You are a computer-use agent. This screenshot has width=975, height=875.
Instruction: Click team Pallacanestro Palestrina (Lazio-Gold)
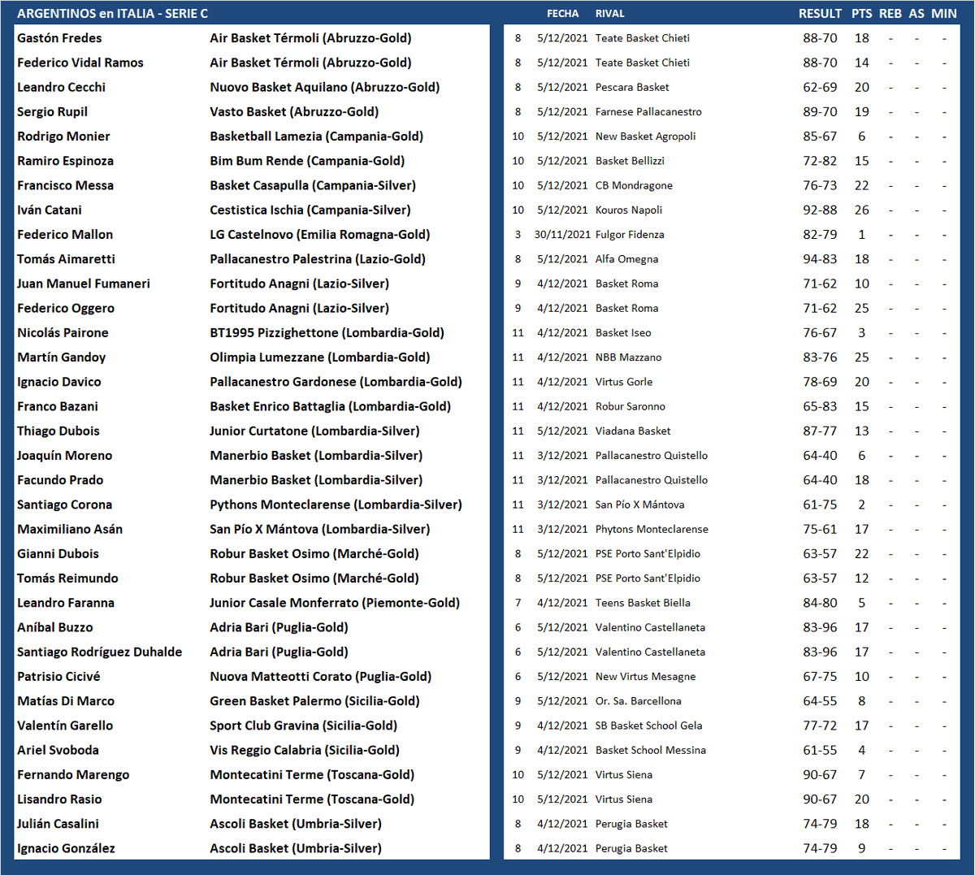coord(318,259)
